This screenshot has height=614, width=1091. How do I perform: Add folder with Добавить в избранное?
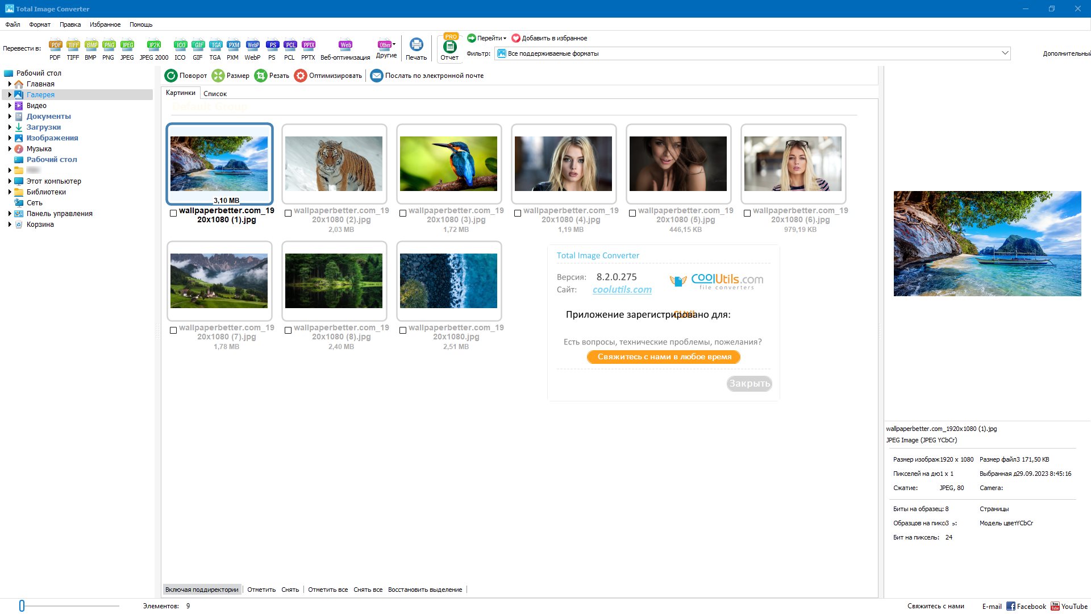549,38
